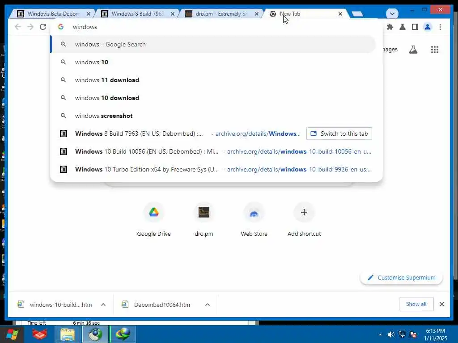Viewport: 458px width, 343px height.
Task: Go forward to next page
Action: [x=30, y=27]
